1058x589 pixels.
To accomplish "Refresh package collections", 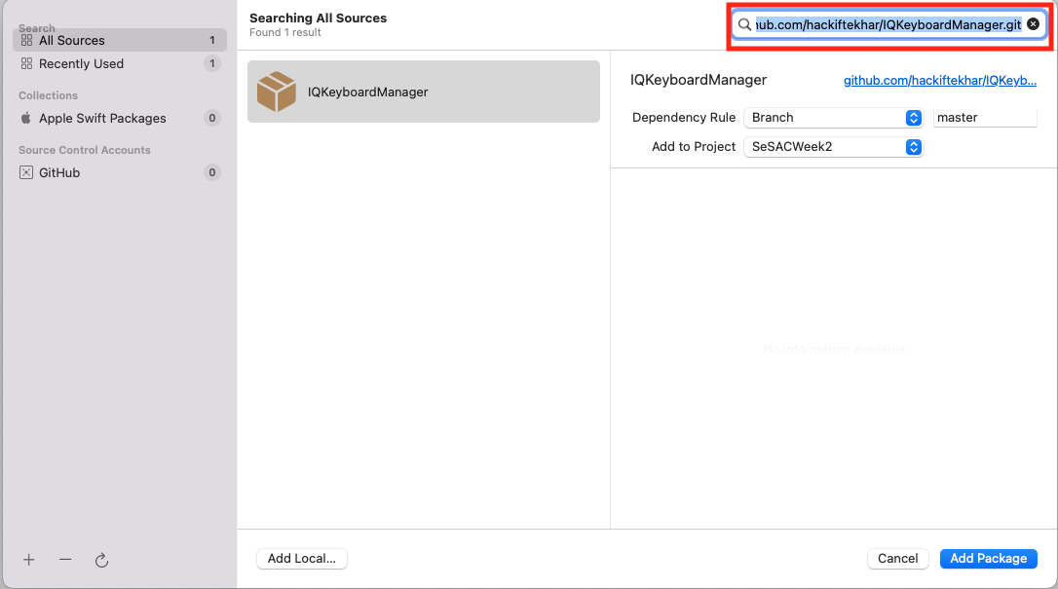I will coord(102,561).
